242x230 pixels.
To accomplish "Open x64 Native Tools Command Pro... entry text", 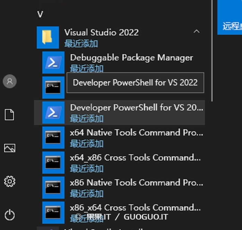I will pos(137,133).
